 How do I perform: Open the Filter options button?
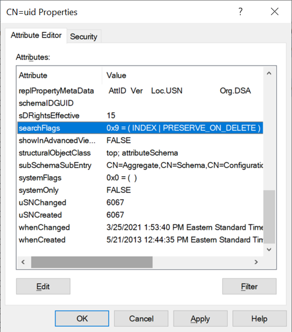pyautogui.click(x=249, y=286)
